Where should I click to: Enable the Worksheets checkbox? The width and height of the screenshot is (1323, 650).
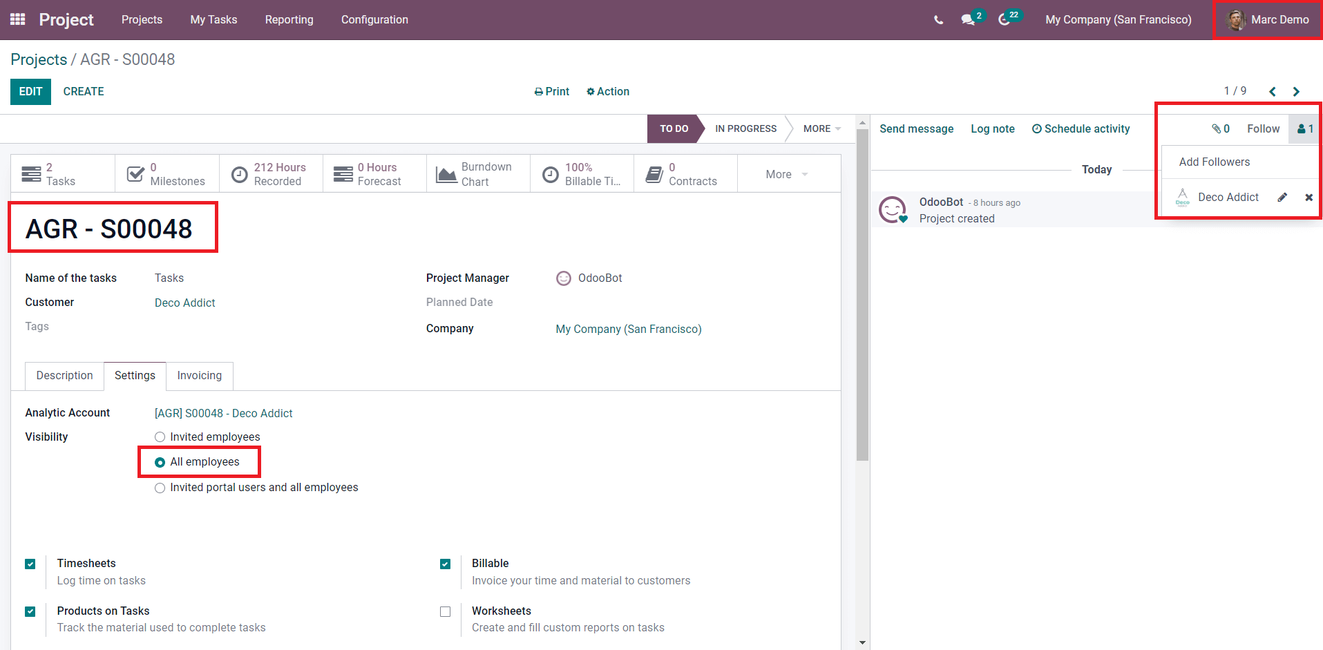tap(446, 612)
